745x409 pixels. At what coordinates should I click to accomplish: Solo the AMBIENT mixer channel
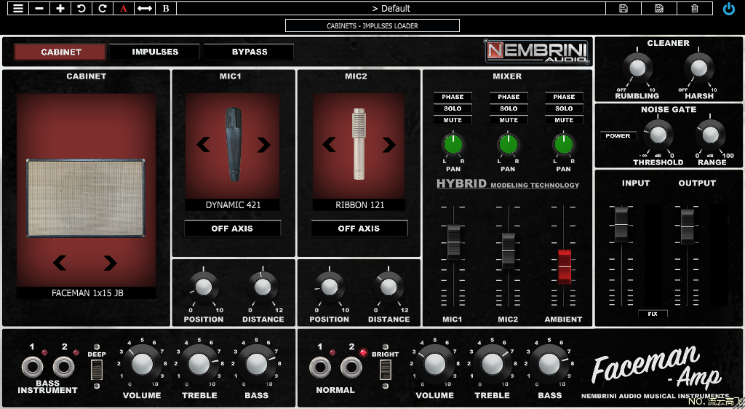(564, 108)
